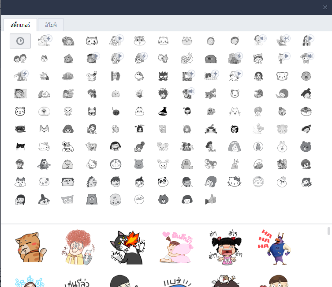
Task: Open the recent stickers clock icon
Action: pos(20,41)
